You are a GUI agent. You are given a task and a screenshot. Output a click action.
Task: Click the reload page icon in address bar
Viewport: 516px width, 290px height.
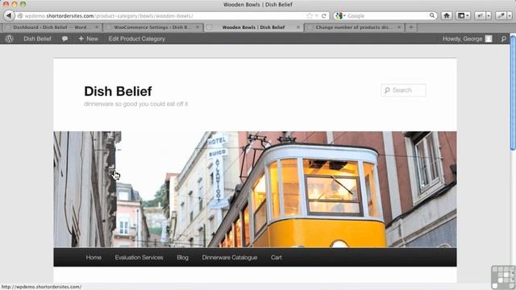point(324,16)
